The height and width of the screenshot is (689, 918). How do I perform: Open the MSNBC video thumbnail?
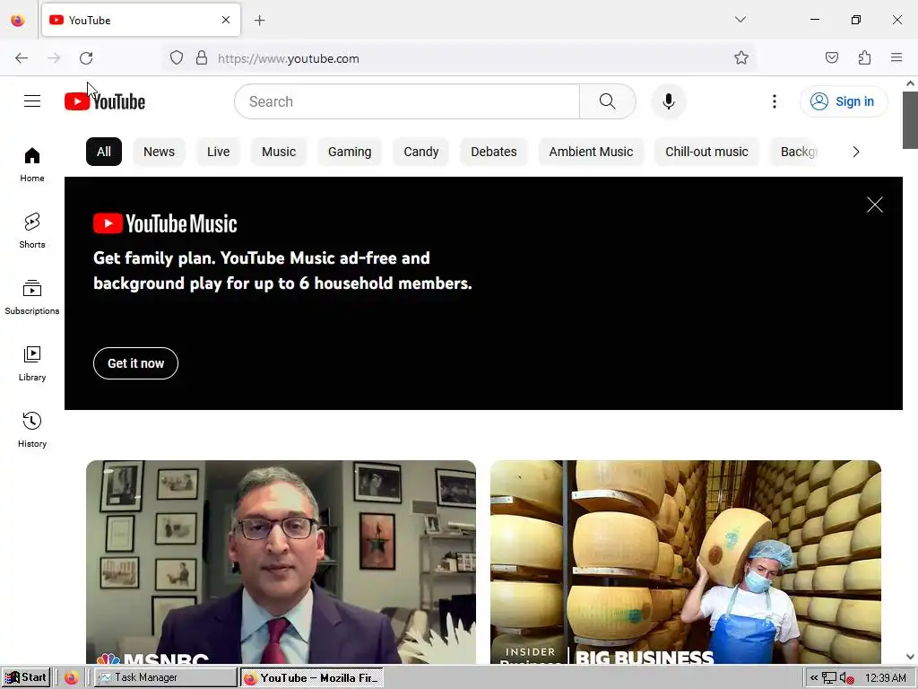281,562
